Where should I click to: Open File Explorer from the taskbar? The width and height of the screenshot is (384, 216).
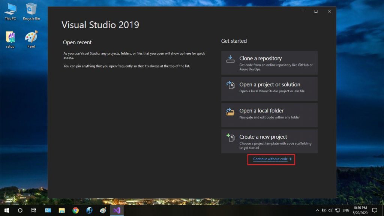[61, 210]
